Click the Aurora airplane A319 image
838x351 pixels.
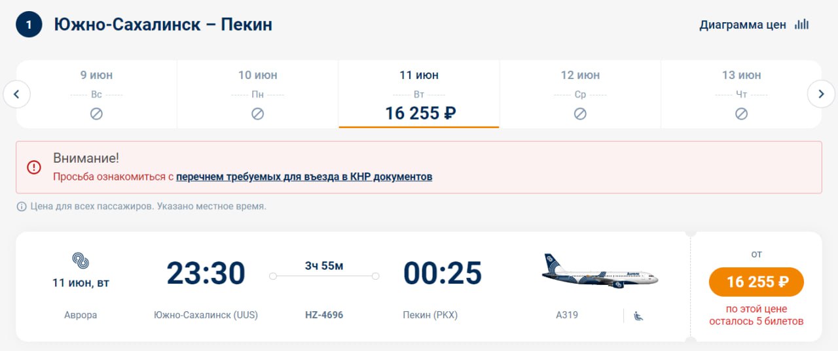click(x=600, y=271)
